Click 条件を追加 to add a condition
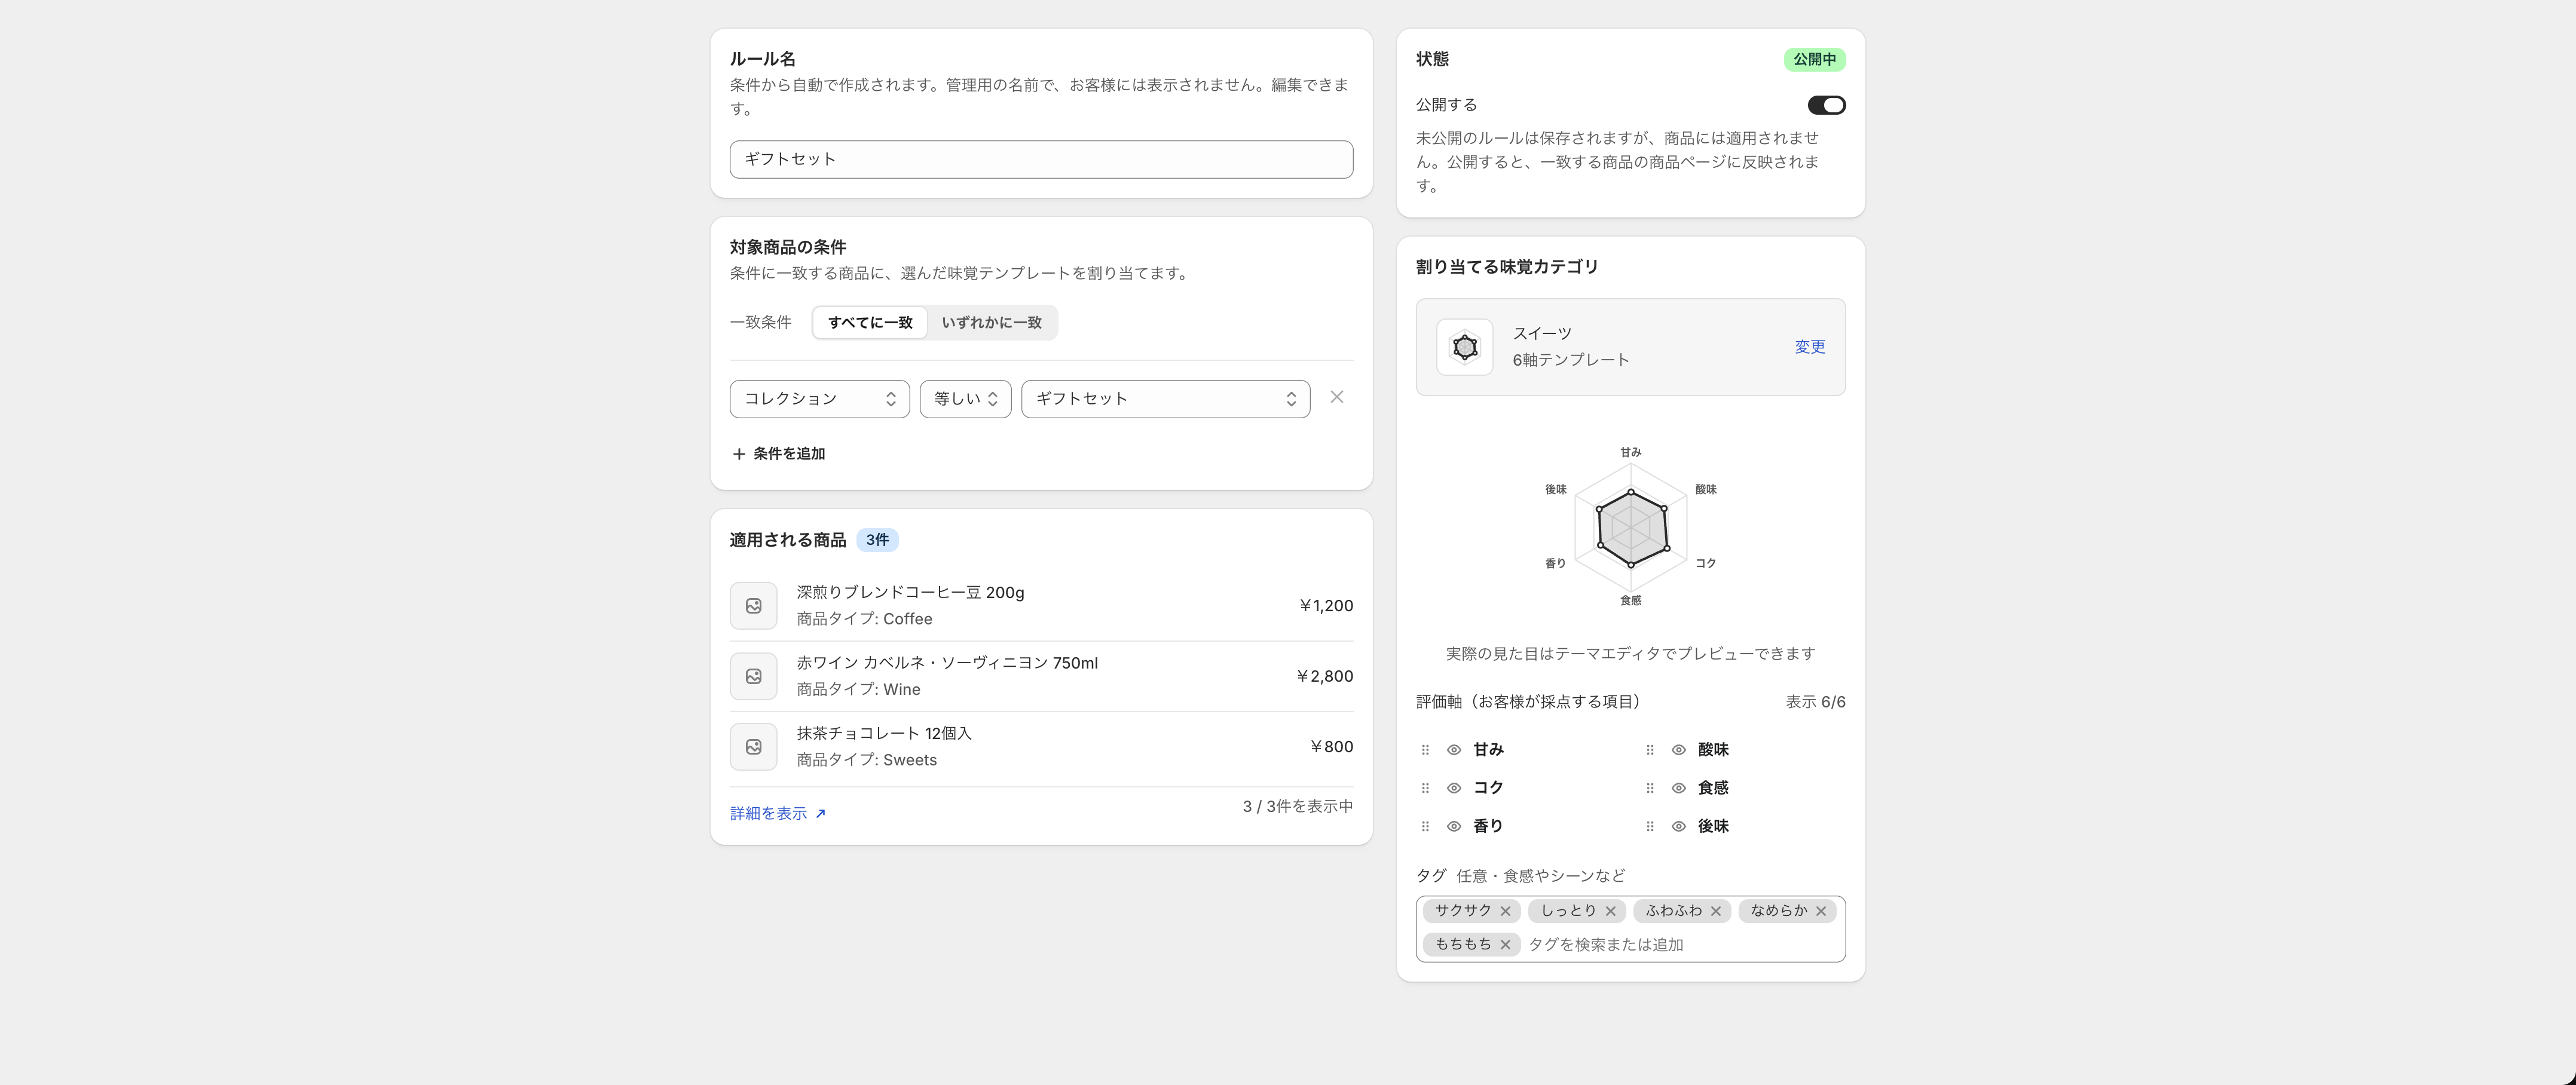The width and height of the screenshot is (2576, 1085). point(778,454)
